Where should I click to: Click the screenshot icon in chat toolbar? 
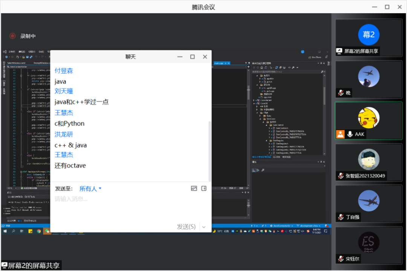point(204,189)
